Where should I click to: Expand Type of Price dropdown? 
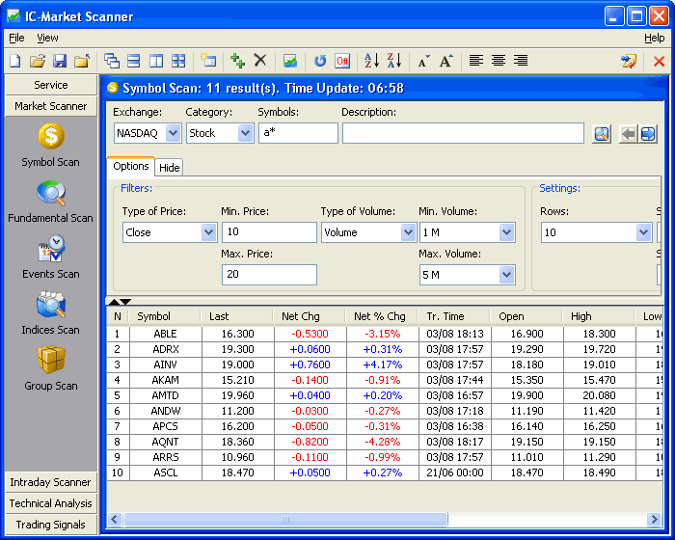[209, 232]
